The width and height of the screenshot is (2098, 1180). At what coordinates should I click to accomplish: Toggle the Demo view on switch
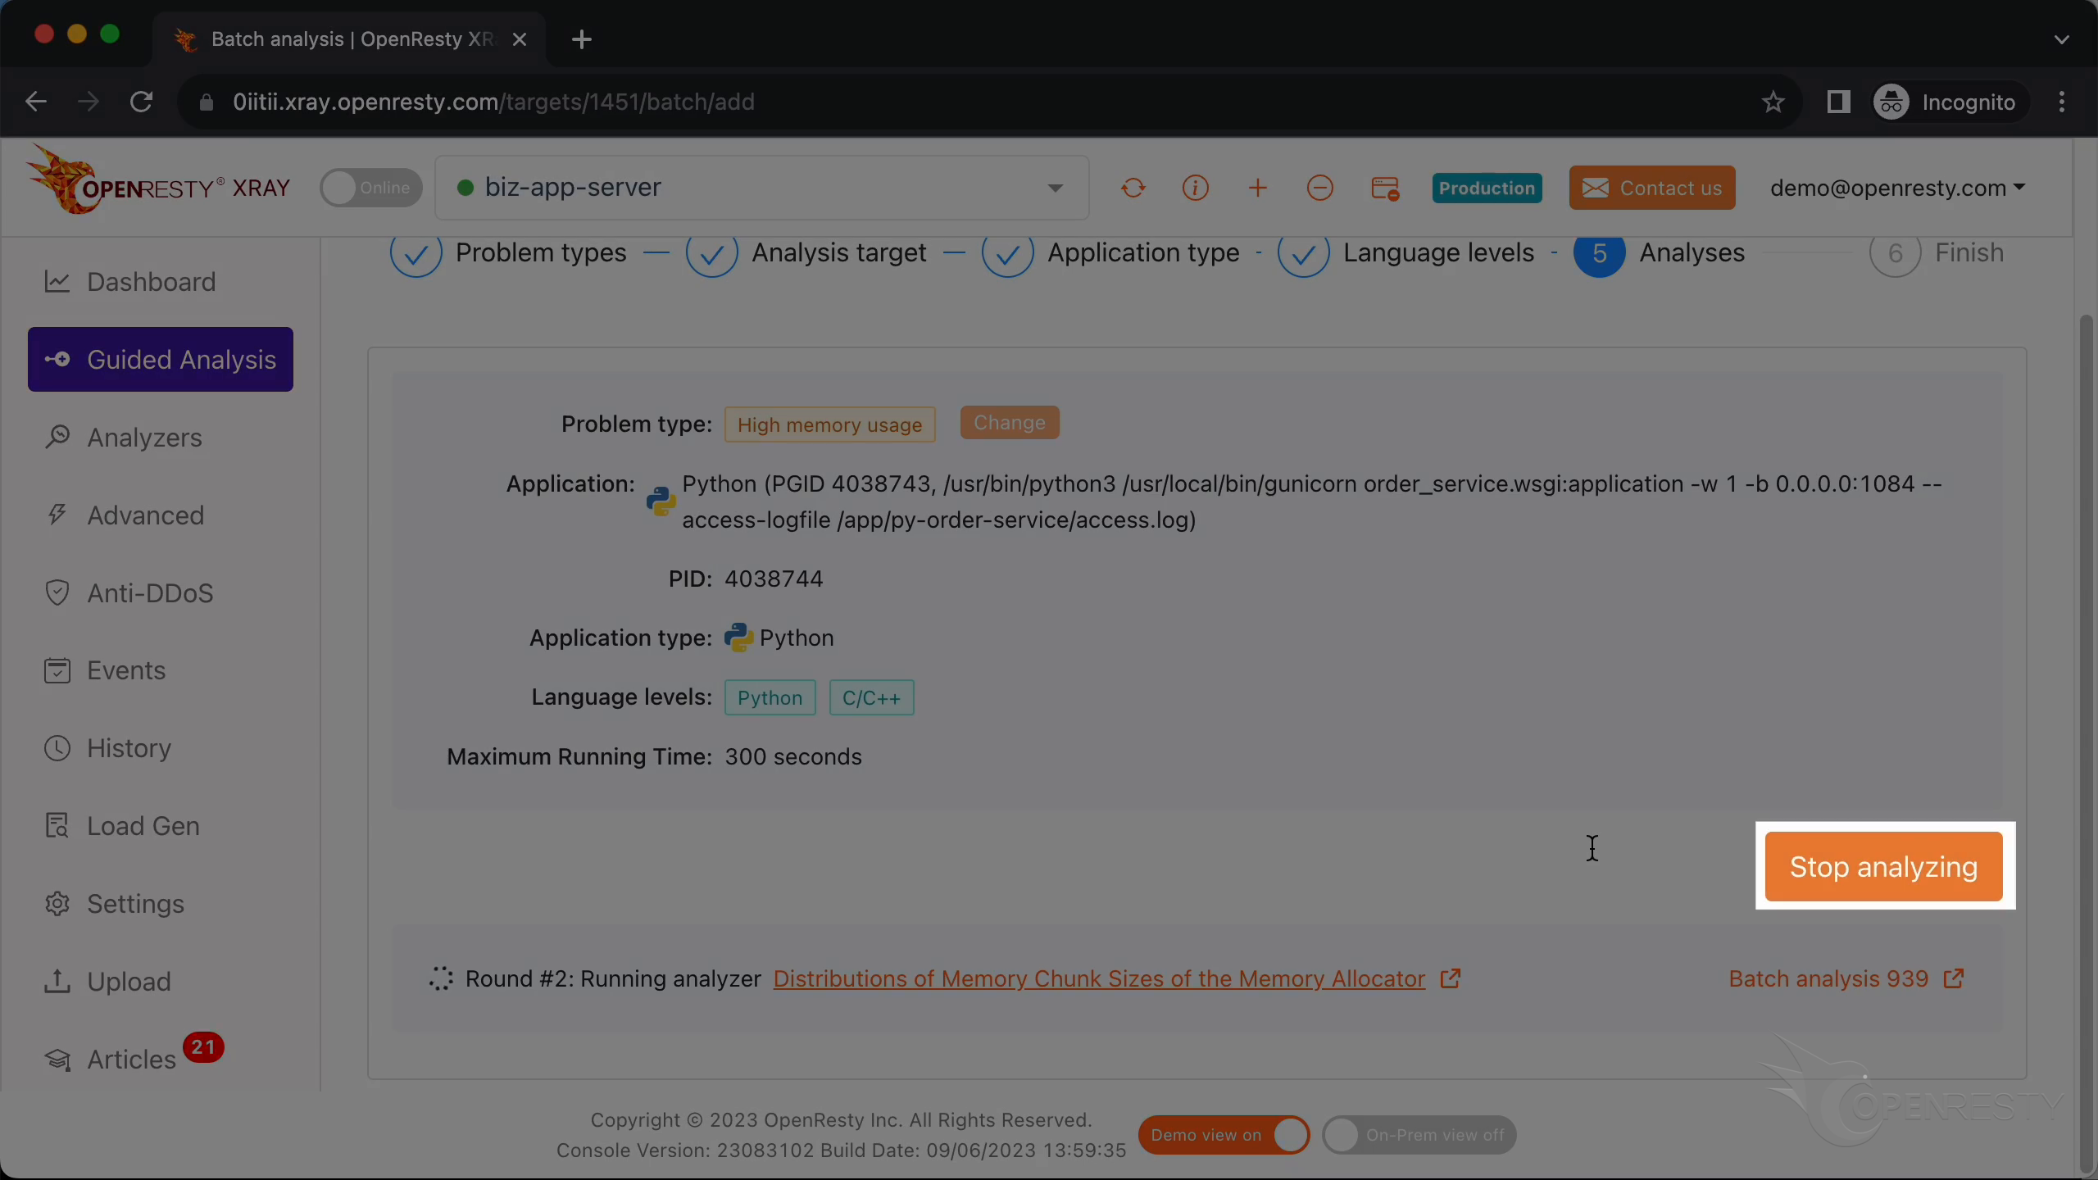pos(1224,1135)
